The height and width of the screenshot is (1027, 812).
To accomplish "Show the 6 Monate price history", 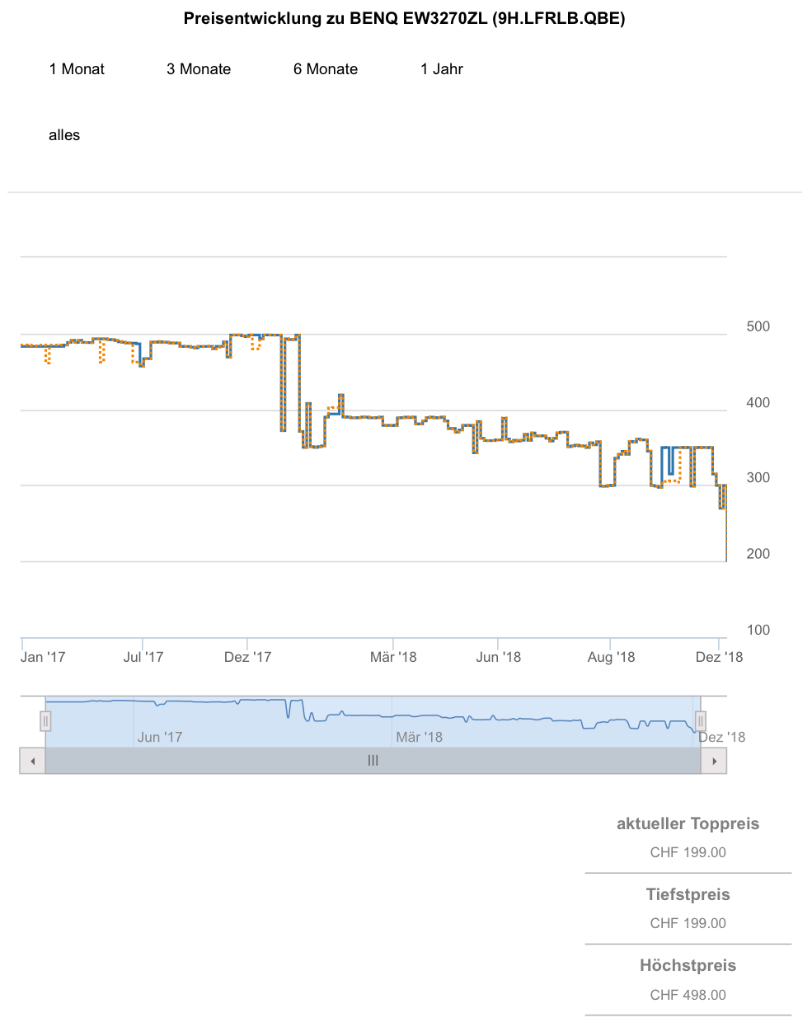I will [326, 69].
